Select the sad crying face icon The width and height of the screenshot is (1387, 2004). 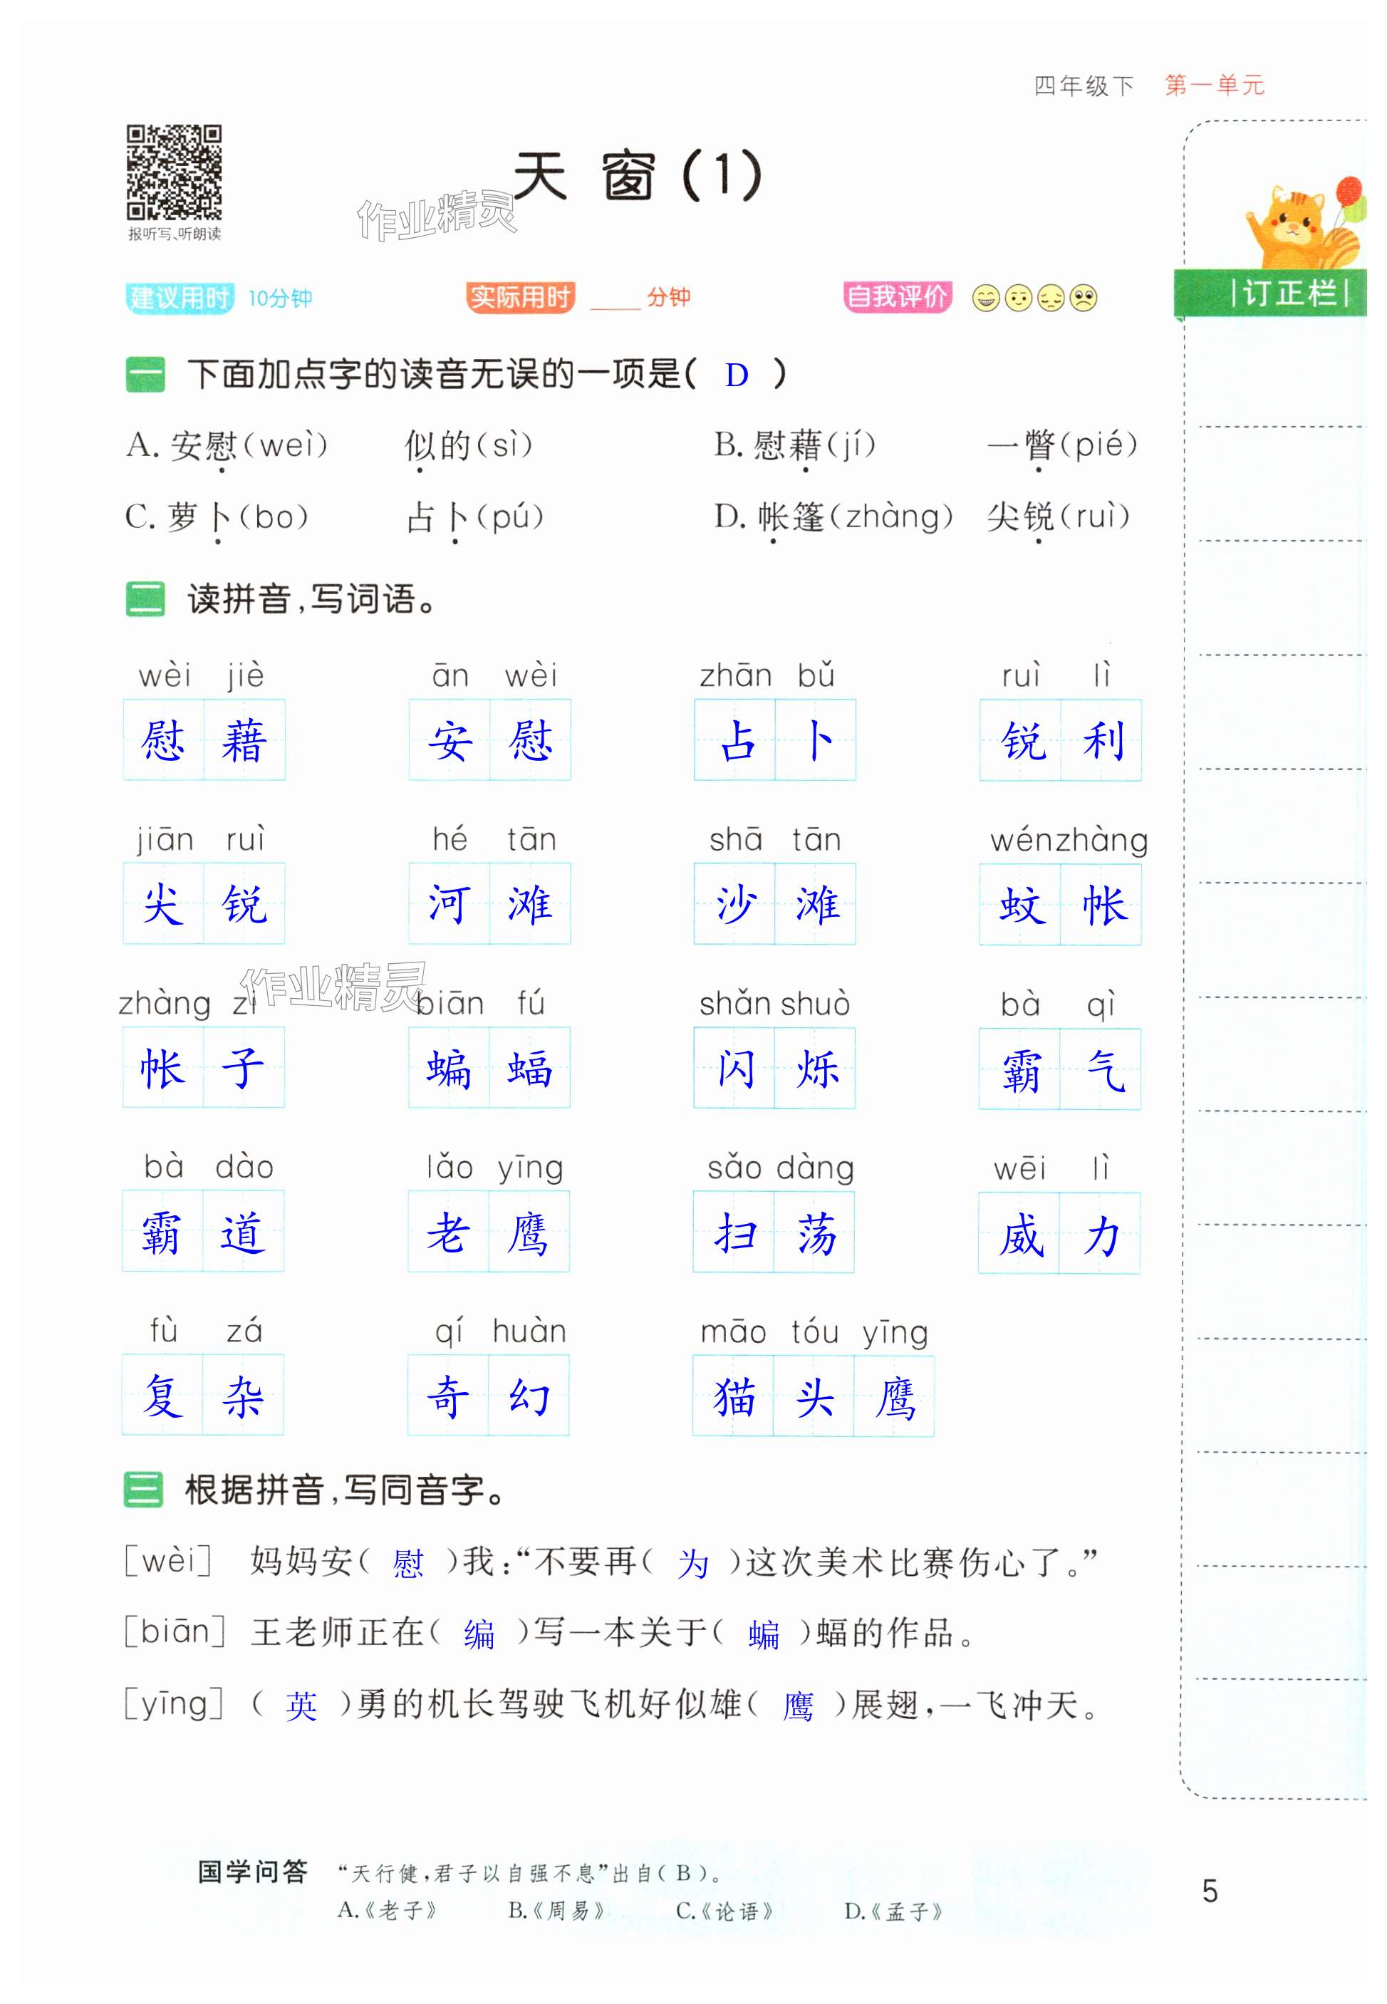pos(1083,298)
